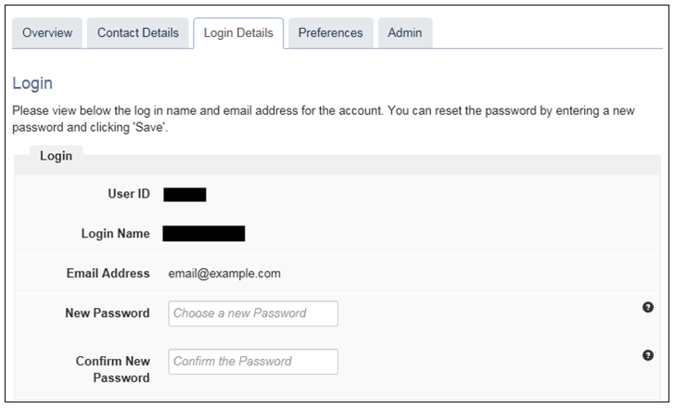This screenshot has width=674, height=408.
Task: Click the large blue Login heading
Action: pos(32,83)
